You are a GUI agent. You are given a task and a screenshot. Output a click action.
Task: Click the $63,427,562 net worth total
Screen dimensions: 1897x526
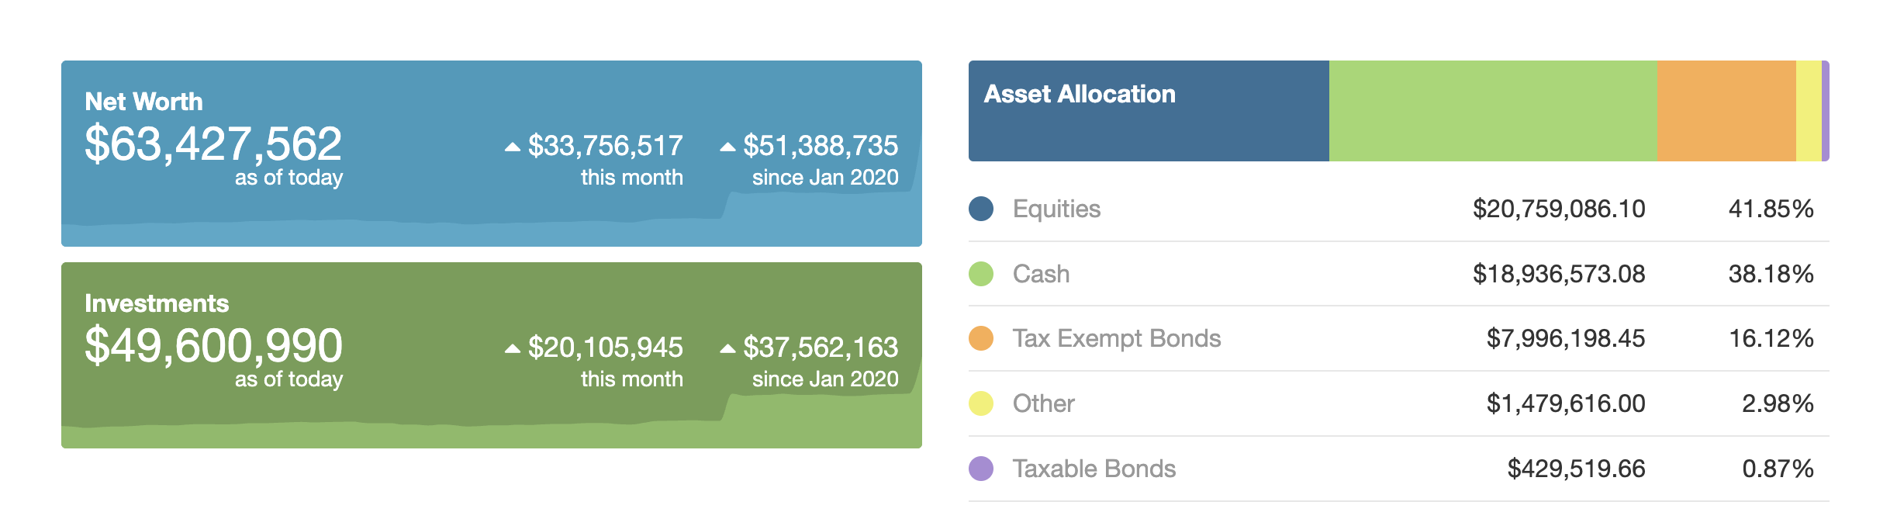click(213, 144)
